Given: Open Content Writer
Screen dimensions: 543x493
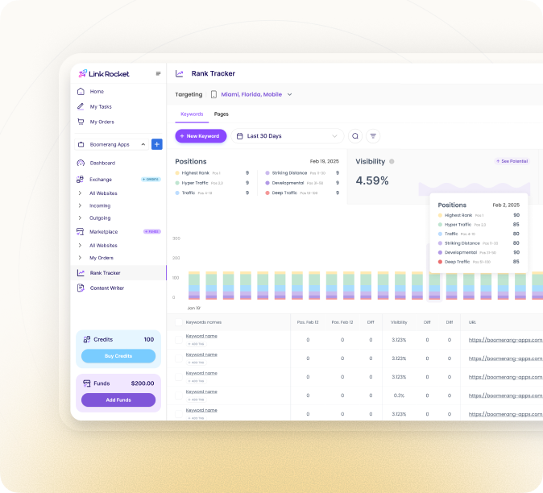Looking at the screenshot, I should 107,288.
